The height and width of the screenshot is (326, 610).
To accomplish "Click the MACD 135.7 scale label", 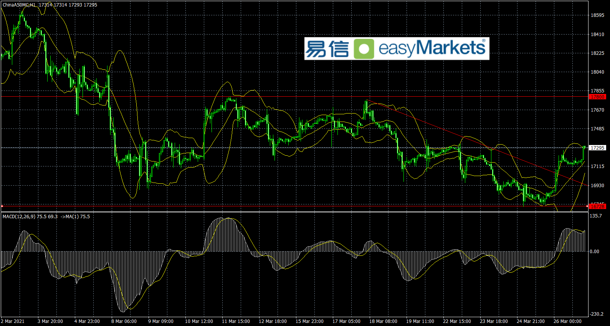I will 596,216.
